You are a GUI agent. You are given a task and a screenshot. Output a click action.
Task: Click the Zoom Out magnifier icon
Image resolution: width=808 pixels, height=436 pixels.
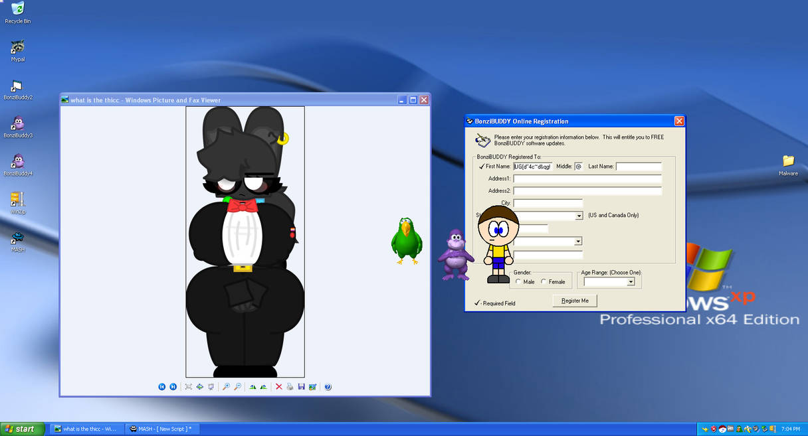[x=237, y=387]
